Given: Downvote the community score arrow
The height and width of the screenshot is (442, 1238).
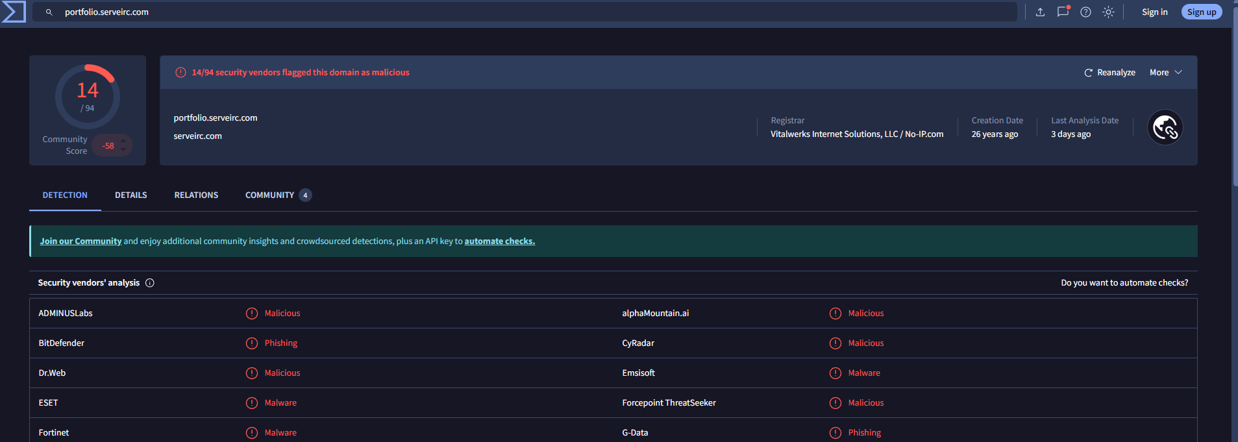Looking at the screenshot, I should coord(123,150).
